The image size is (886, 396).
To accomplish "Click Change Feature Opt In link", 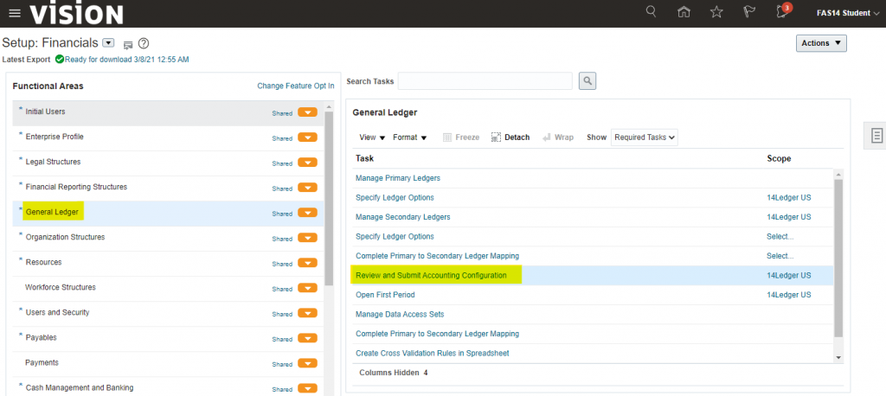I will point(295,86).
